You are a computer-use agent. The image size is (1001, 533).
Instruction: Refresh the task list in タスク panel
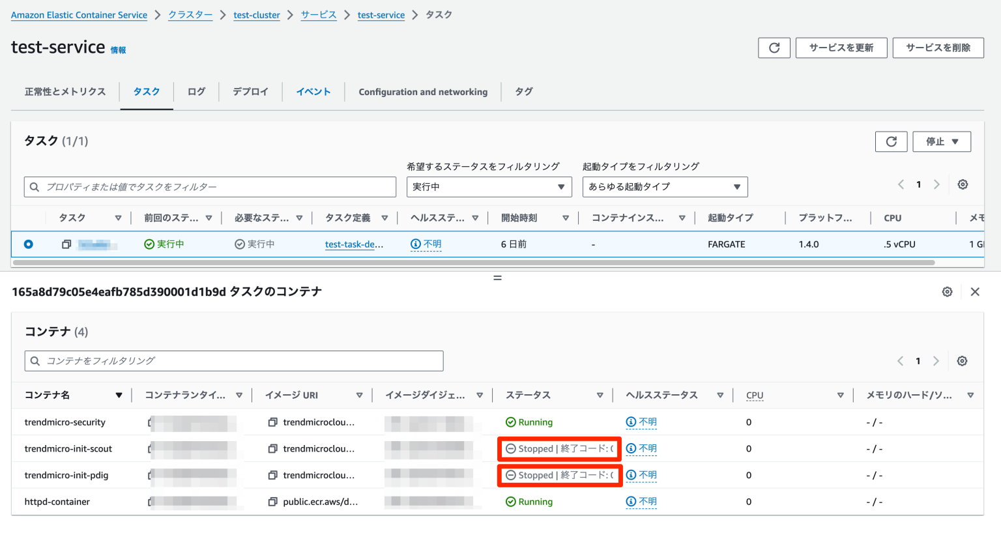pyautogui.click(x=891, y=141)
